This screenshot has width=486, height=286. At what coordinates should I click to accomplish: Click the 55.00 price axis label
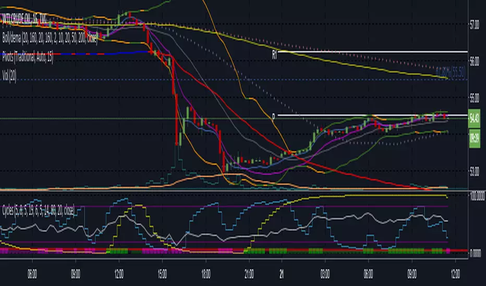pyautogui.click(x=474, y=99)
